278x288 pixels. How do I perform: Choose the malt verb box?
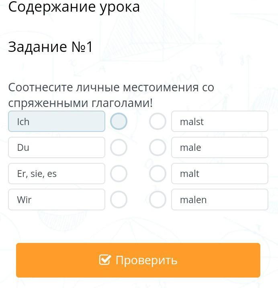pos(219,174)
